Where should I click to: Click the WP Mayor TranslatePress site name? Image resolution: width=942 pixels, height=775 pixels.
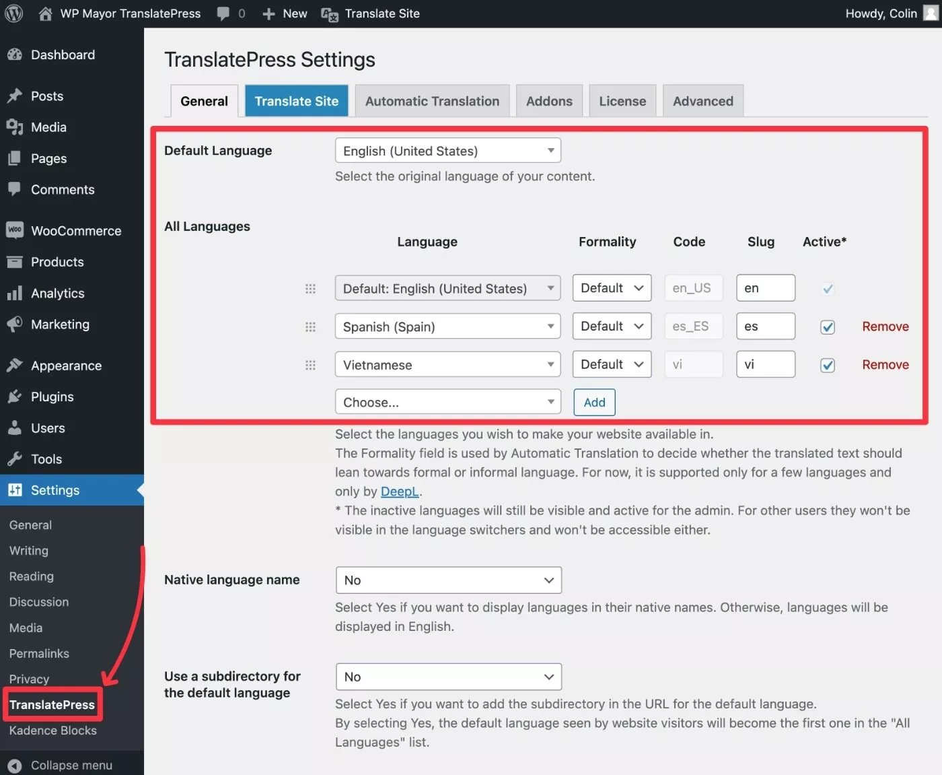(131, 13)
